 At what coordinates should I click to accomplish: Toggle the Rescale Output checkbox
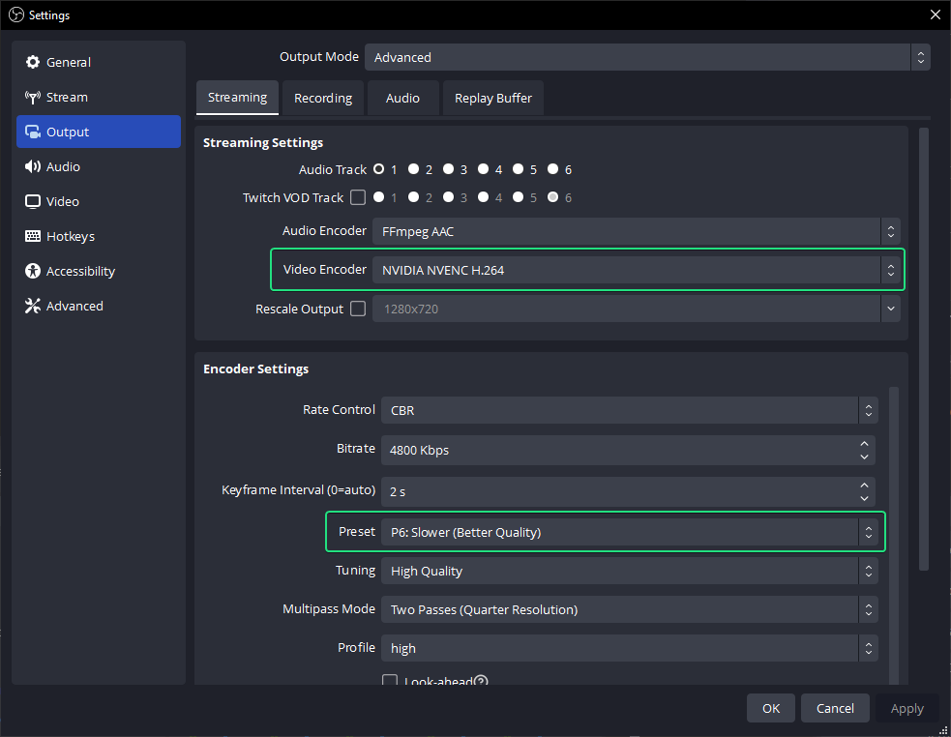click(358, 309)
